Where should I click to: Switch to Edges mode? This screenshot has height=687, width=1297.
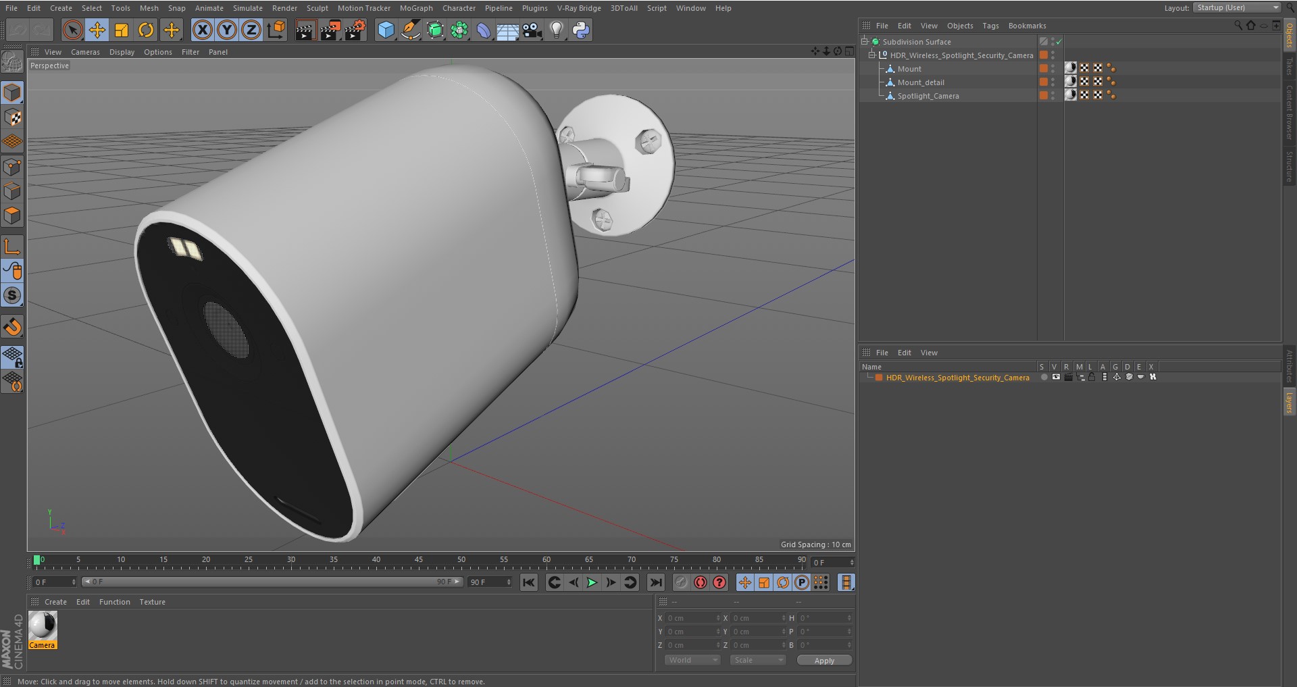(12, 191)
